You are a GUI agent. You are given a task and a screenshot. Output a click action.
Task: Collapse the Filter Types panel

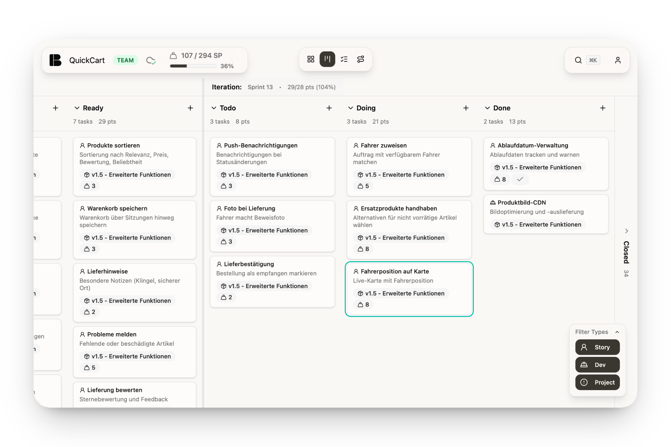coord(617,332)
